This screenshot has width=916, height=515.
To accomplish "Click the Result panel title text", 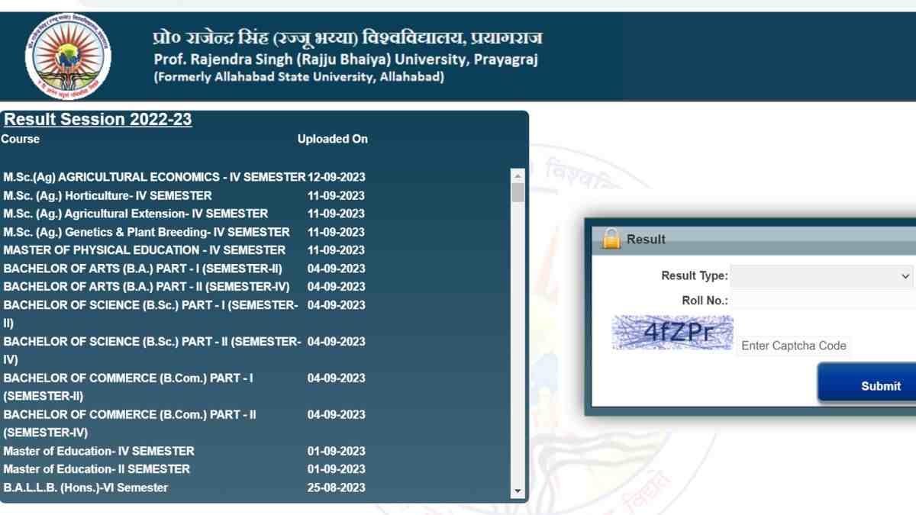I will click(x=646, y=240).
